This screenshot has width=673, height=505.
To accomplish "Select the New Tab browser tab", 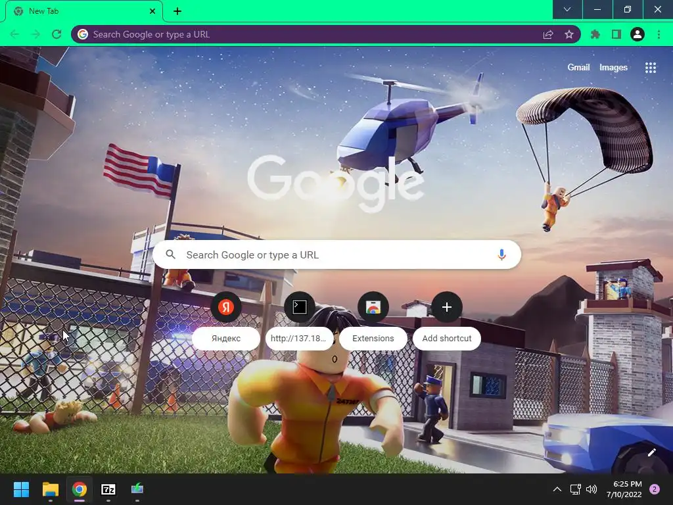I will click(x=84, y=11).
